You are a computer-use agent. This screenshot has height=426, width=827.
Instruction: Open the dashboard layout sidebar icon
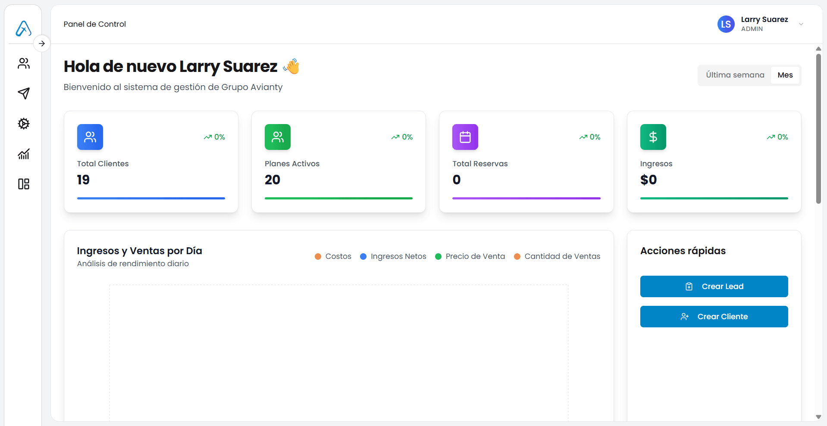24,184
